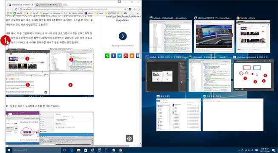Screen dimensions: 278x153
Task: Open Chrome's three-dot menu
Action: (x=139, y=9)
